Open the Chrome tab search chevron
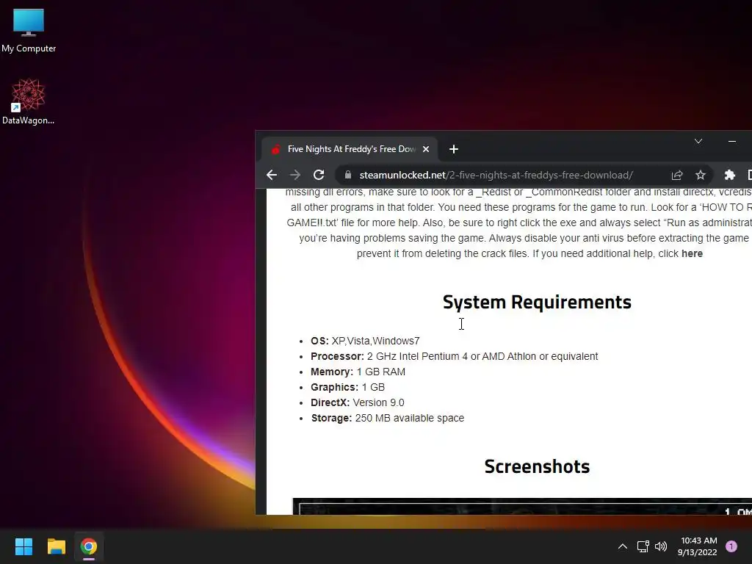Screen dimensions: 752x564 [x=698, y=141]
